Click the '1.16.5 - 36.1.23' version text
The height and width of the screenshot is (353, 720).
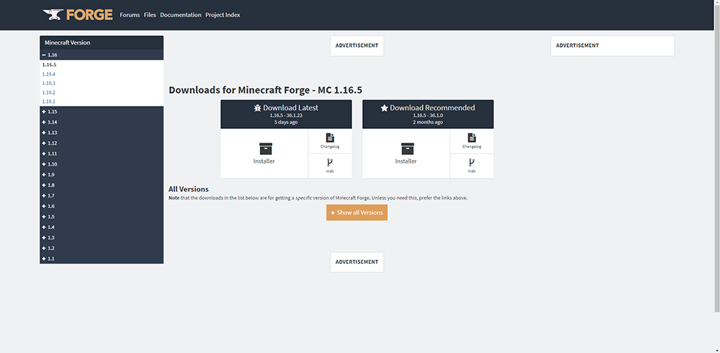click(286, 115)
